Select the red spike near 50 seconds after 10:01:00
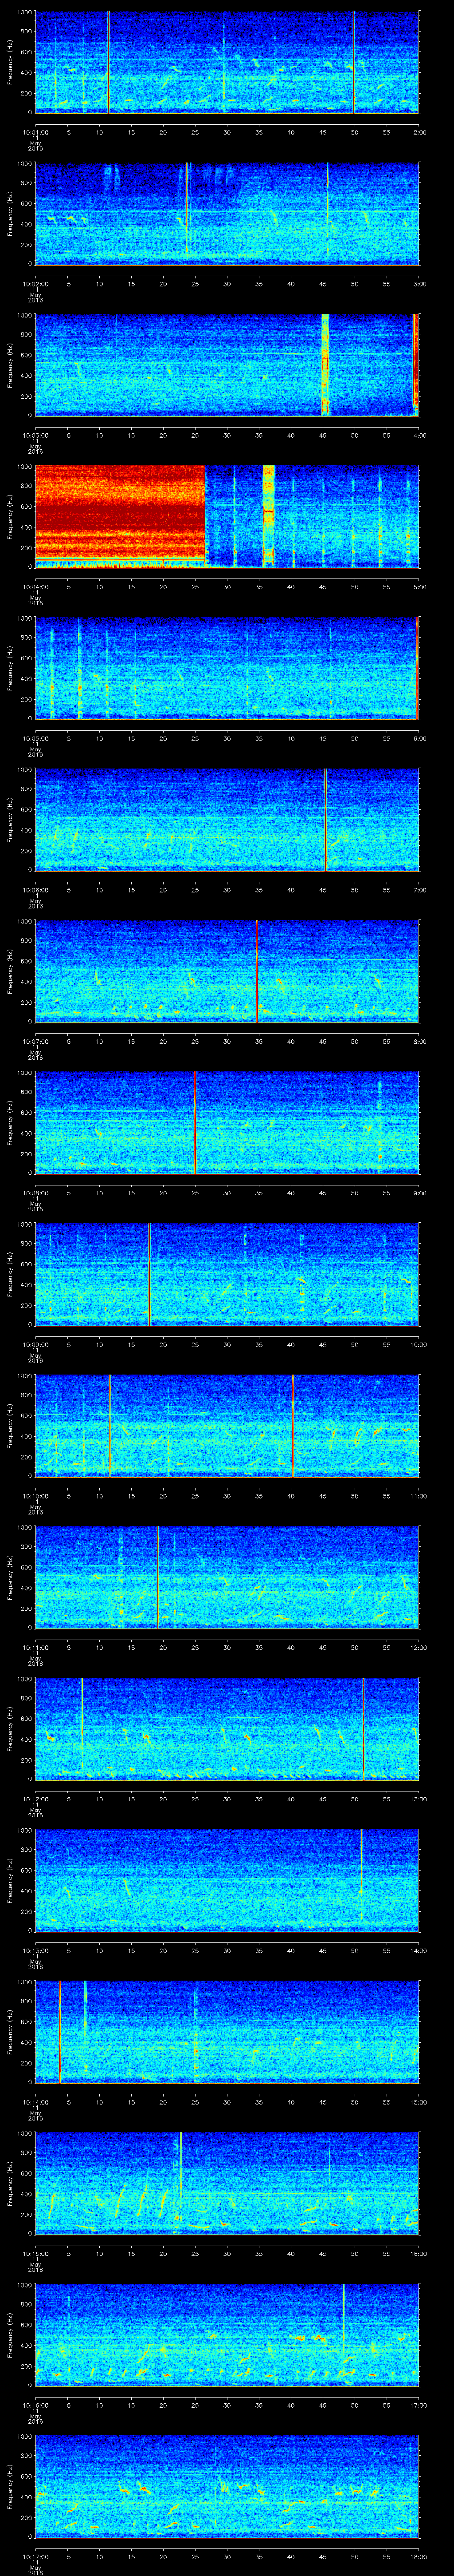 coord(354,62)
